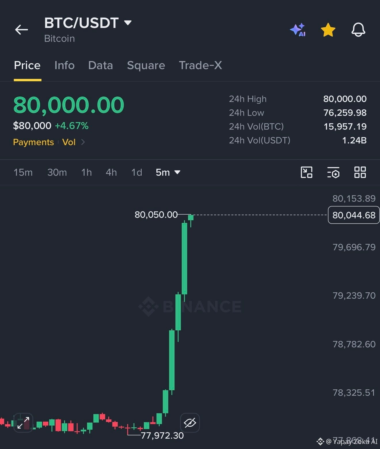Expand Payments Vol chevron

click(x=83, y=142)
